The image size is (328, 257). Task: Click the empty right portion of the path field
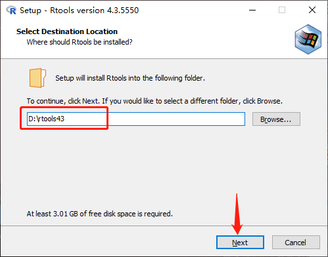pos(176,119)
